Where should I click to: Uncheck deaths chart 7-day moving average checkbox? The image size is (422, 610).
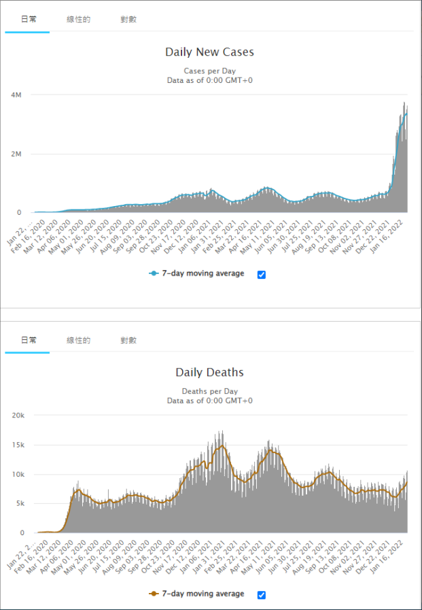(x=262, y=594)
